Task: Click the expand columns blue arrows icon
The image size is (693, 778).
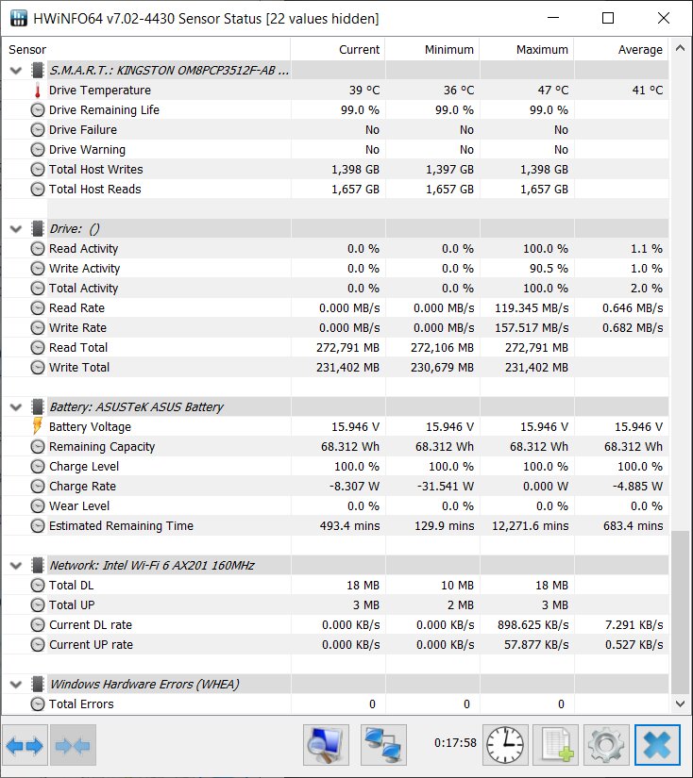Action: (x=25, y=745)
